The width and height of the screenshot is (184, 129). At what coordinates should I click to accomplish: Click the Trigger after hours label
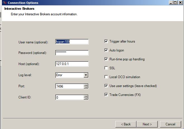coord(122,41)
